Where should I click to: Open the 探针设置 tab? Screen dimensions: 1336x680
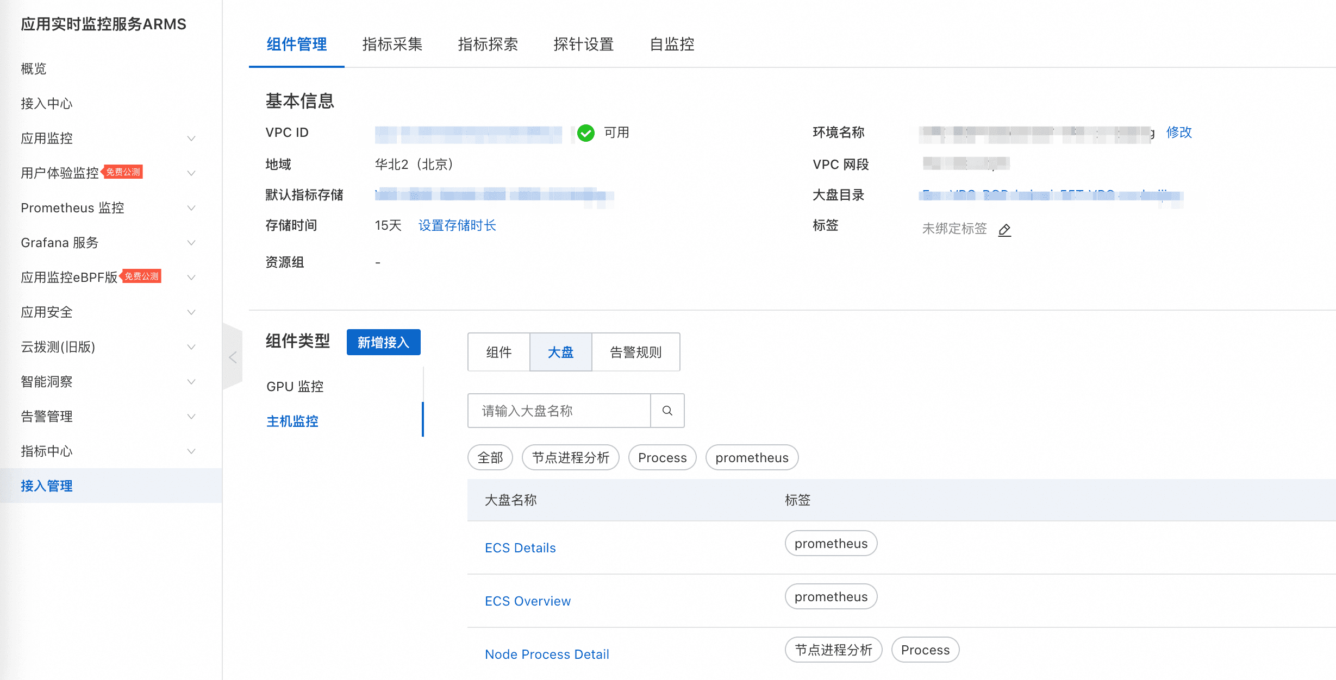(583, 44)
